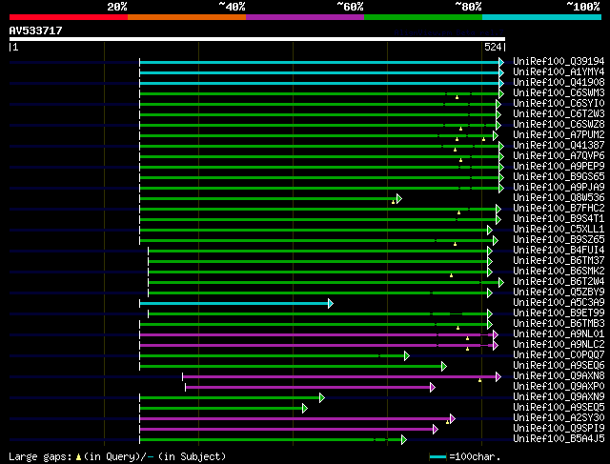The height and width of the screenshot is (464, 610).
Task: Click the UniRef100_A7QVP6 label
Action: click(559, 156)
